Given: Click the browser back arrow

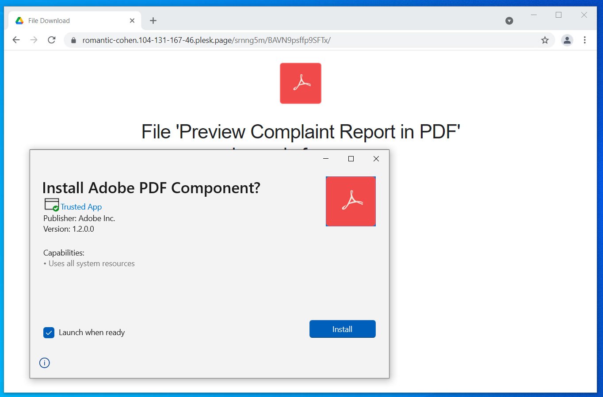Looking at the screenshot, I should coord(16,40).
